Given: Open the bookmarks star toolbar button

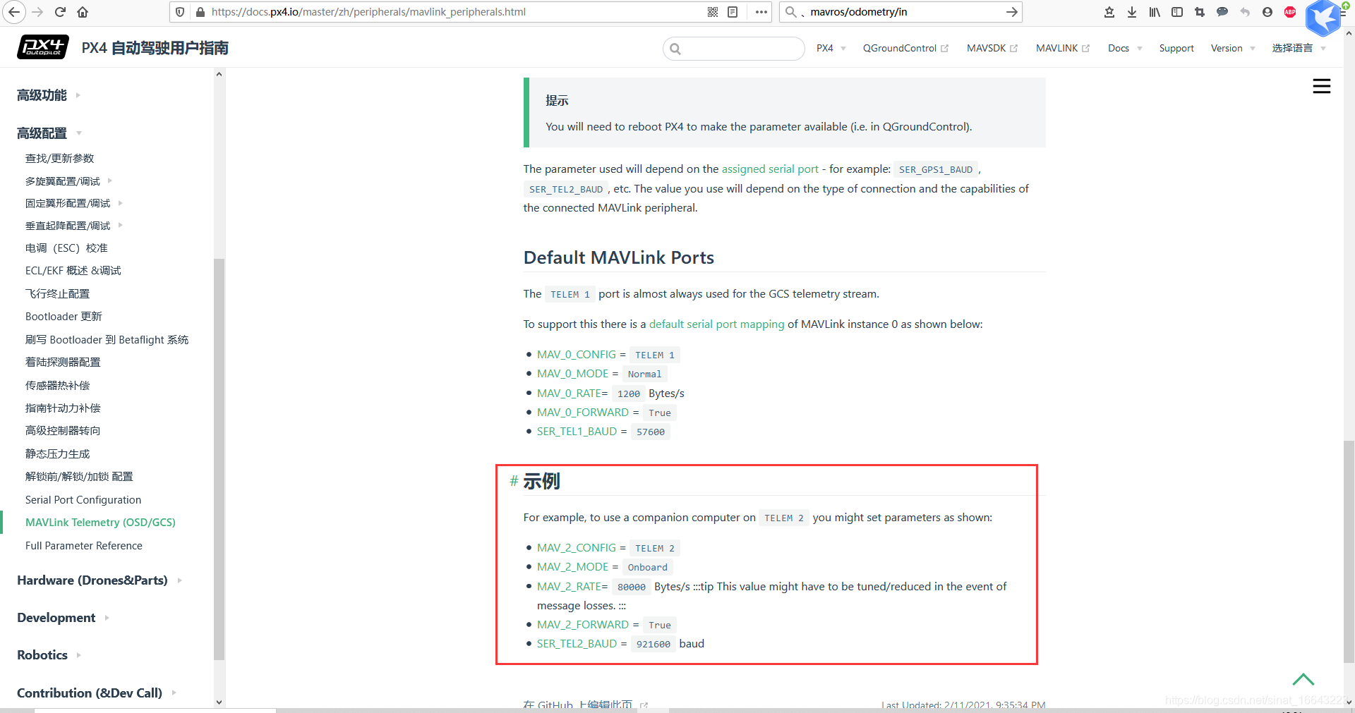Looking at the screenshot, I should click(x=1109, y=12).
